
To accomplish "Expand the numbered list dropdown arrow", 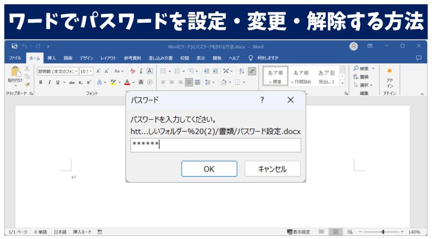I will click(x=184, y=71).
